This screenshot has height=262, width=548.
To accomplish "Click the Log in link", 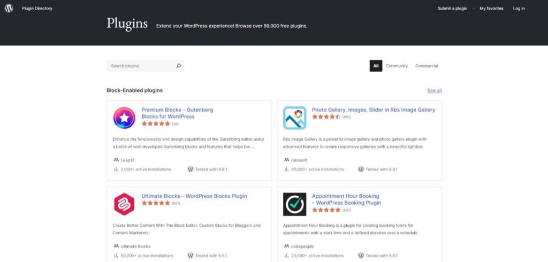I will (519, 9).
